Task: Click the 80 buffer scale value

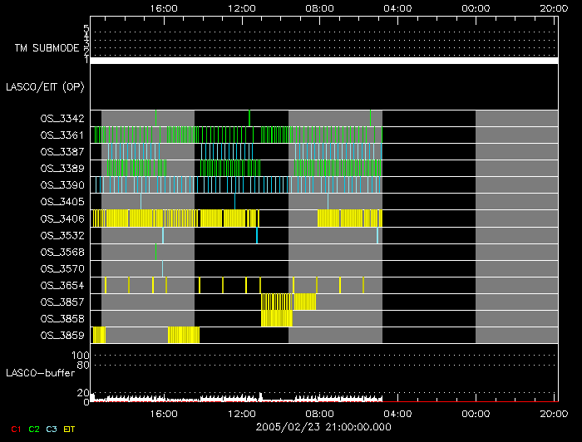Action: pos(83,366)
